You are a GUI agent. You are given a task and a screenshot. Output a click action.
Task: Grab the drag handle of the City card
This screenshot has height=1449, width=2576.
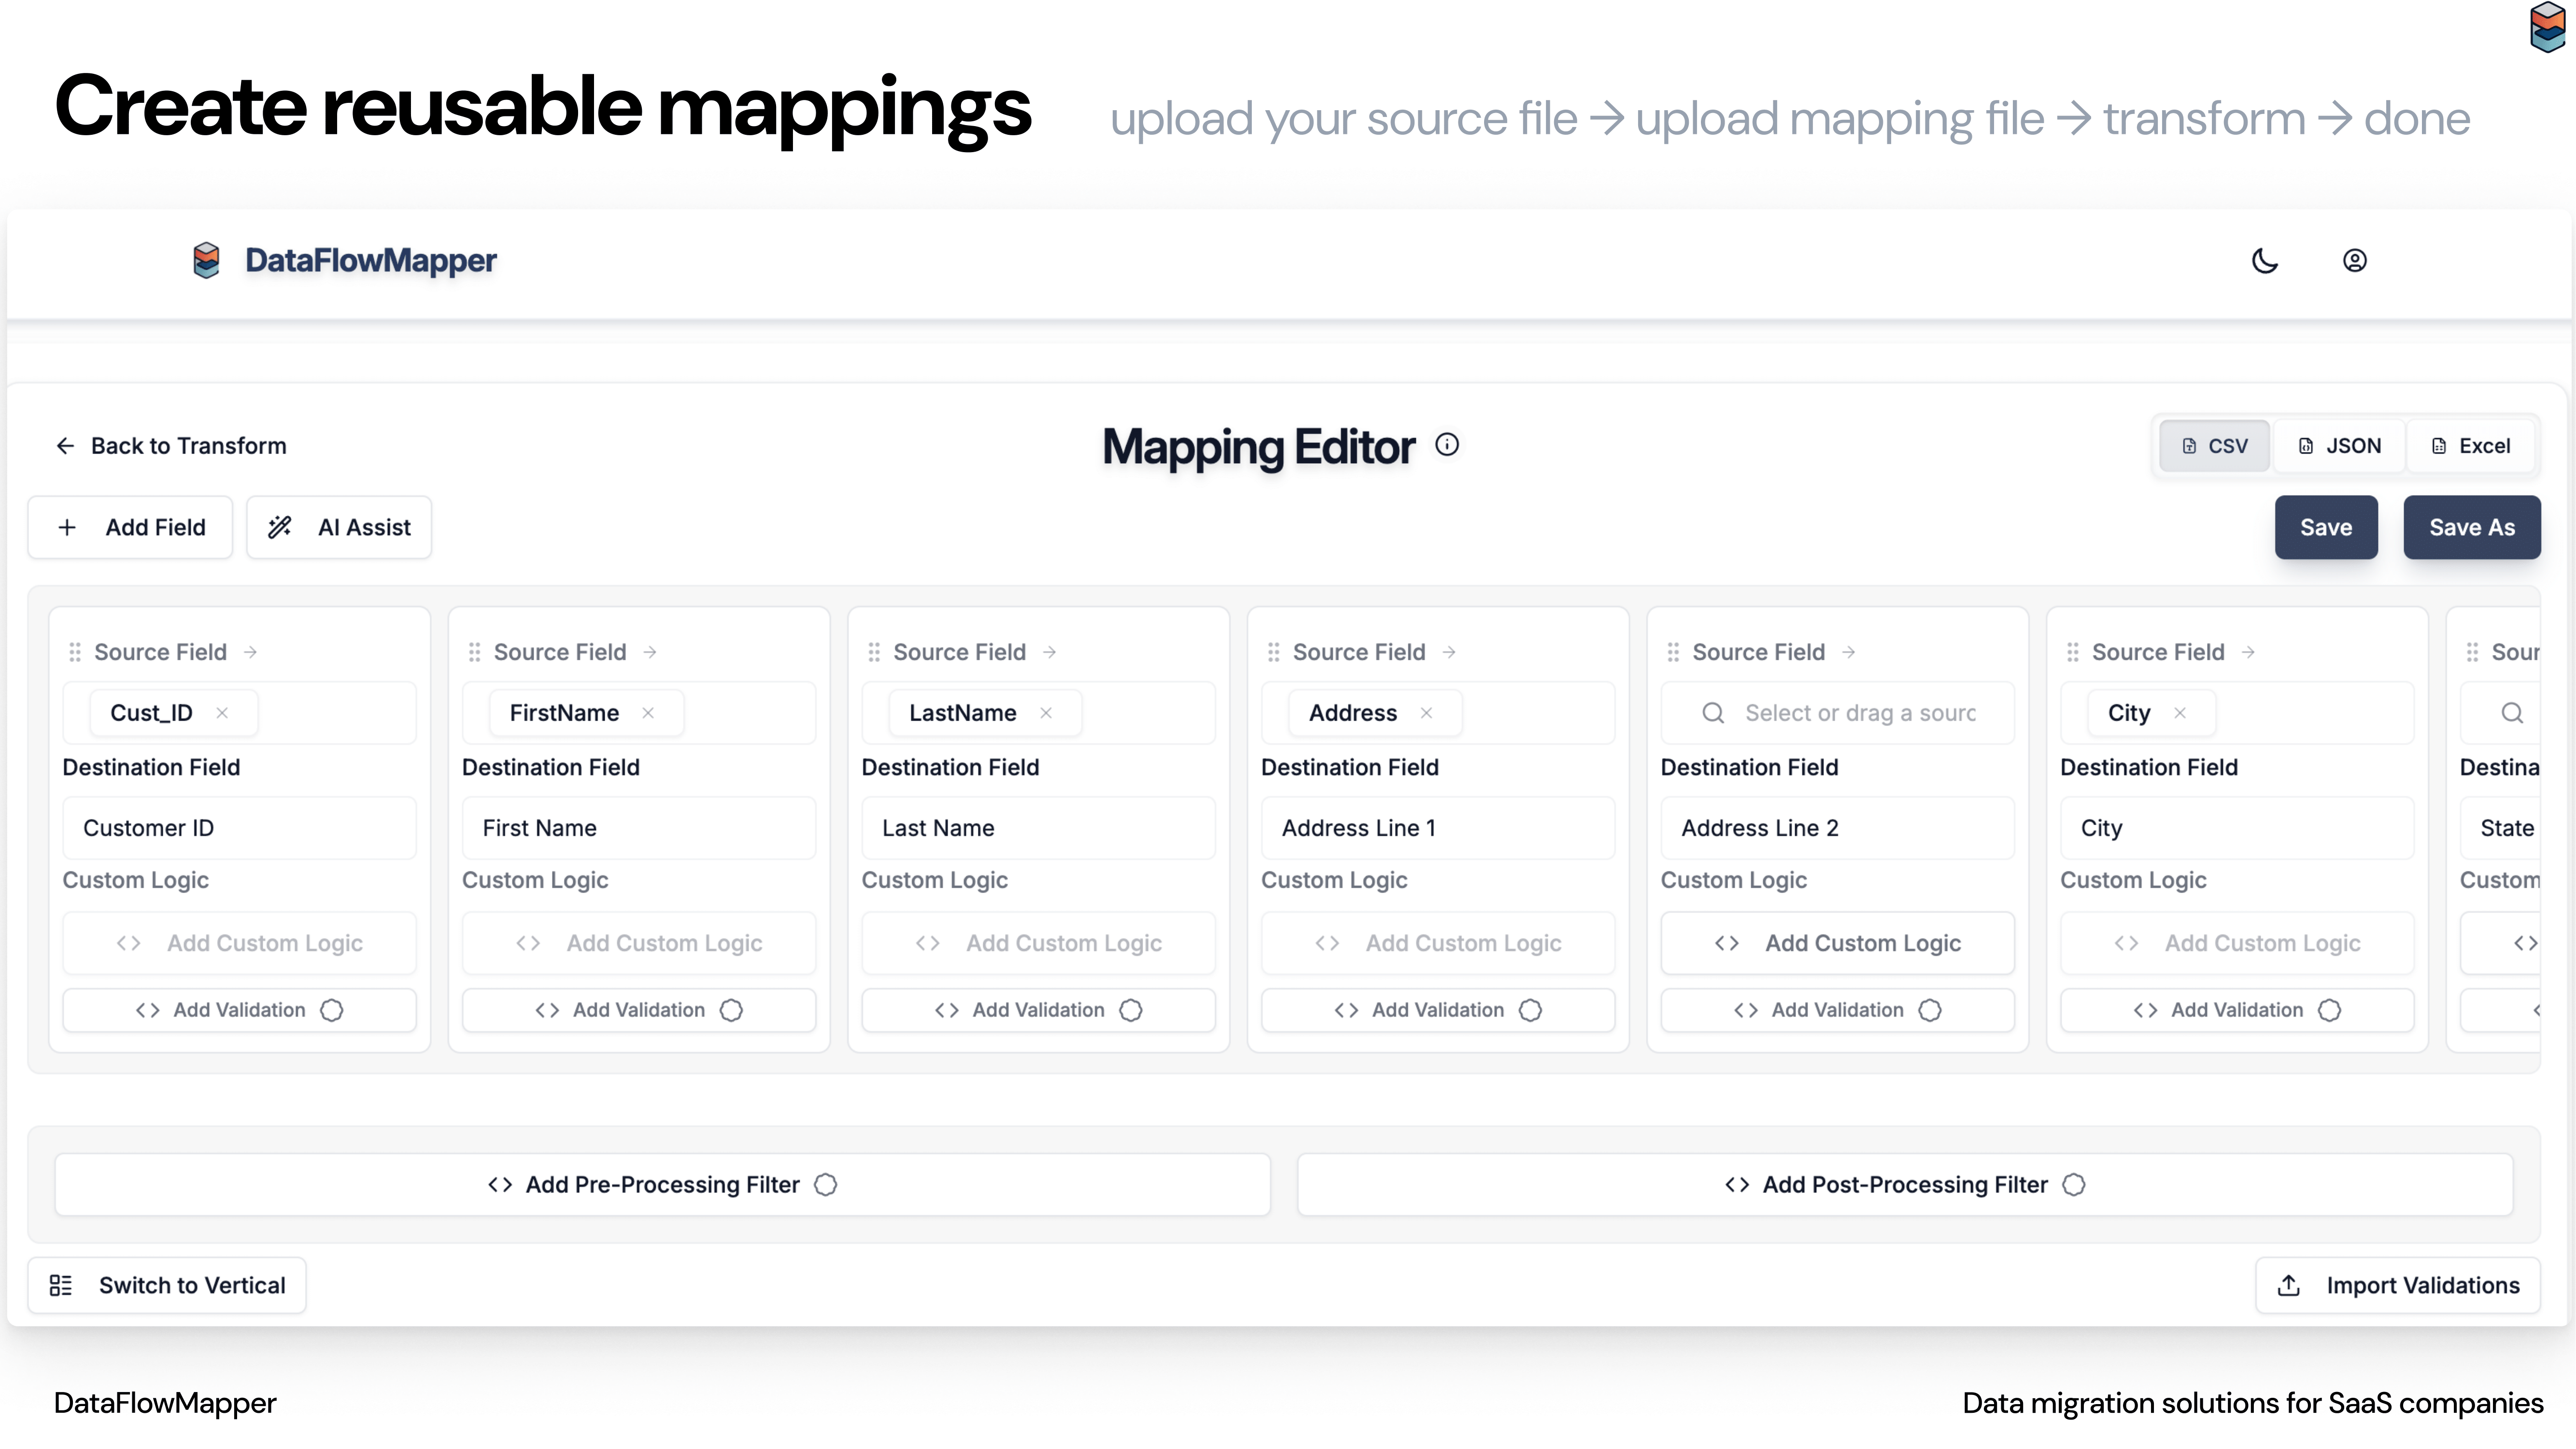2072,652
